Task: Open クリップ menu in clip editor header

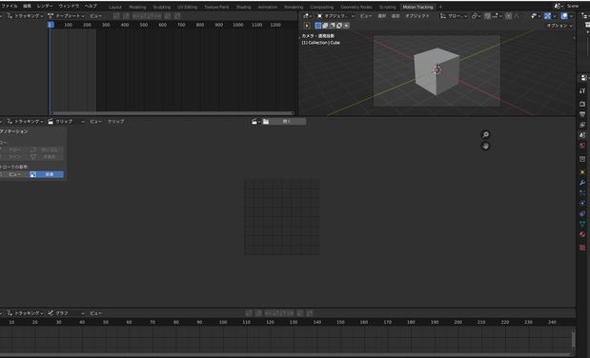Action: [116, 122]
